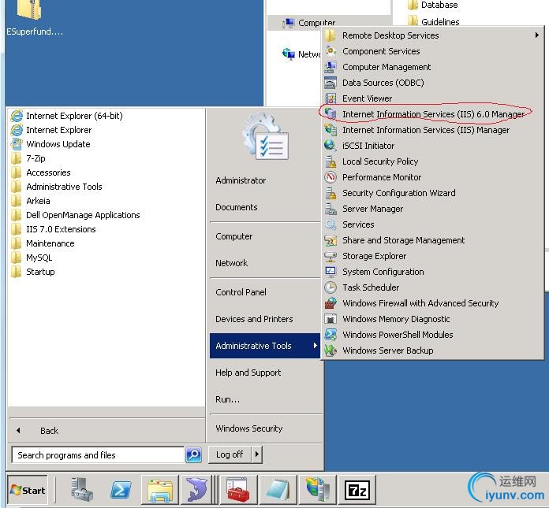The image size is (549, 508).
Task: Click the Local Security Policy icon
Action: click(x=331, y=161)
